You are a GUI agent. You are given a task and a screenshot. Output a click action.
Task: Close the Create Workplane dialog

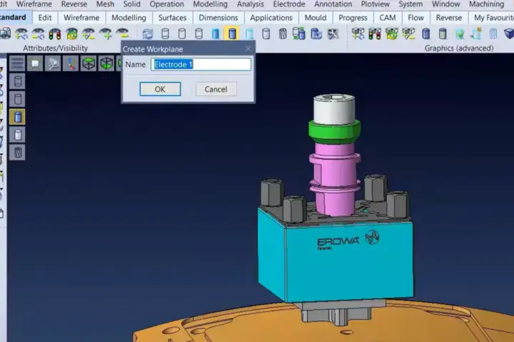248,48
